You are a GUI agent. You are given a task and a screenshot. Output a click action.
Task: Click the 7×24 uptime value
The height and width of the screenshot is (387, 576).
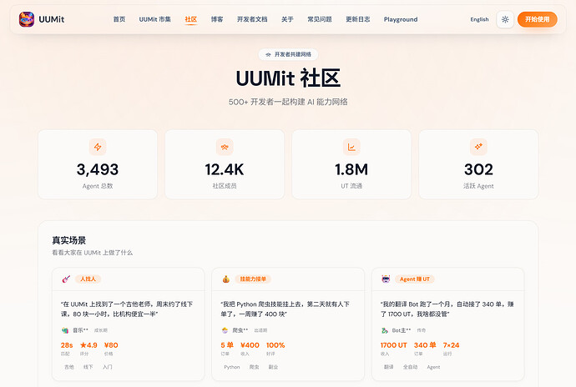tap(451, 345)
